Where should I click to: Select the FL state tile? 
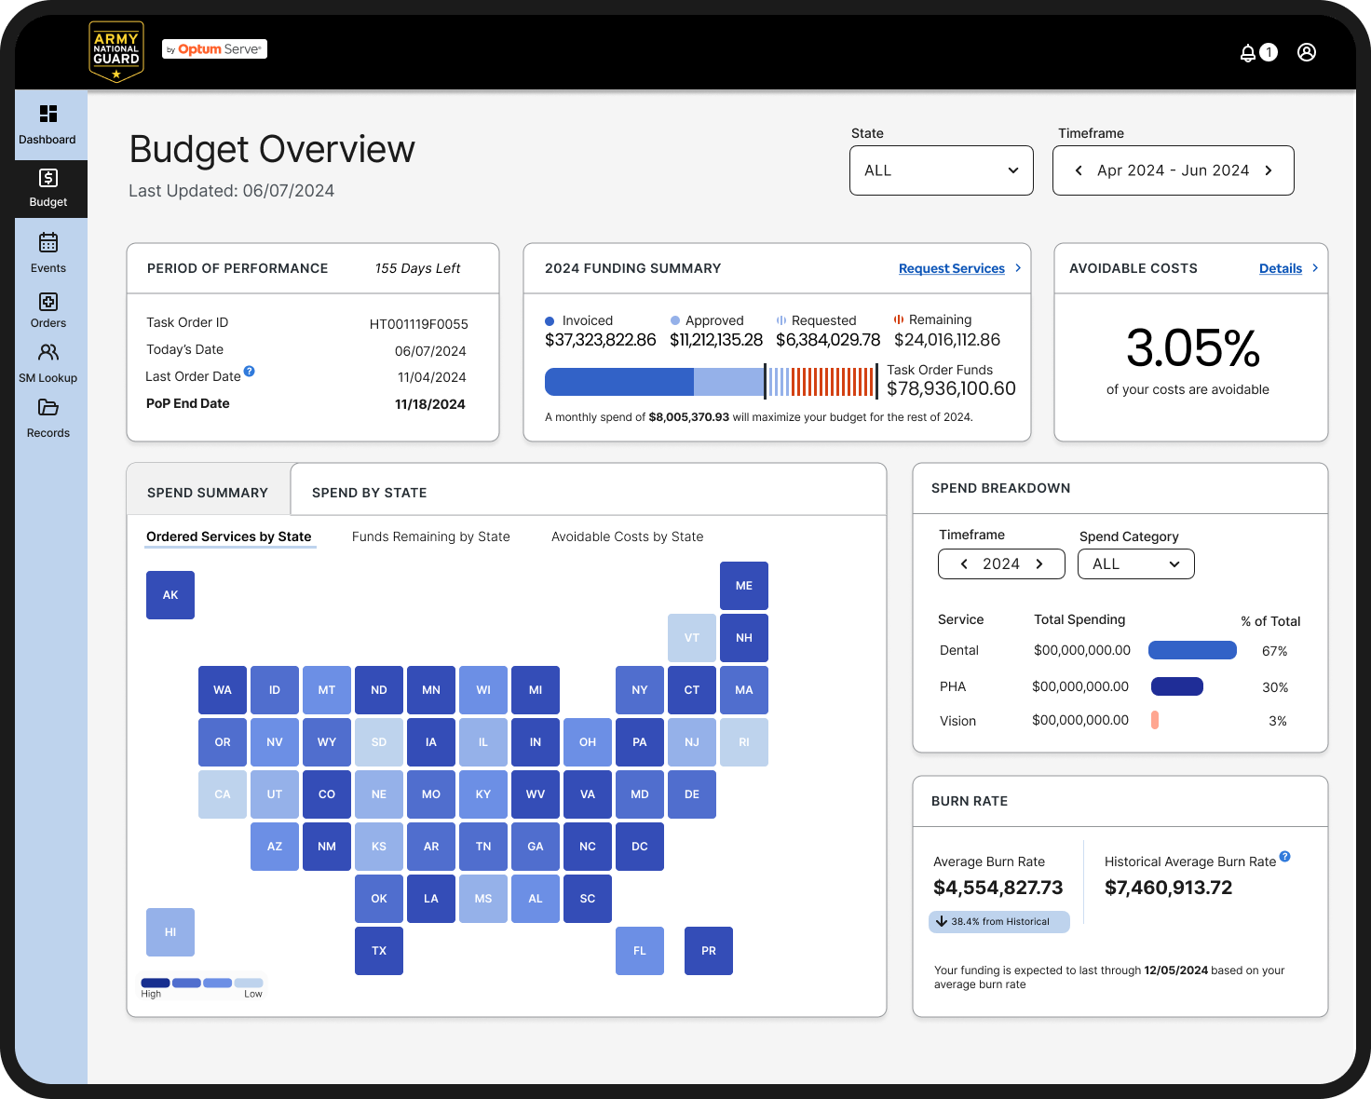click(640, 951)
